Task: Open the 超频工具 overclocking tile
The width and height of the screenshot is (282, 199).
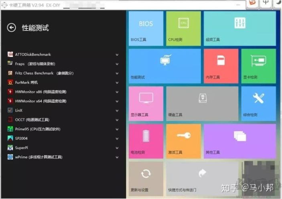Action: click(240, 28)
